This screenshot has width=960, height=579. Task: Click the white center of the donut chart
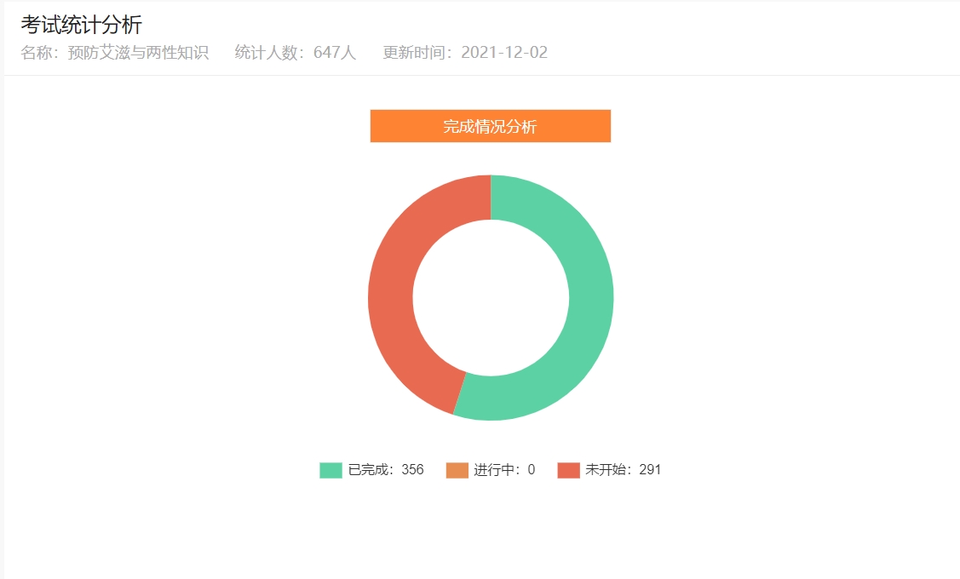491,298
